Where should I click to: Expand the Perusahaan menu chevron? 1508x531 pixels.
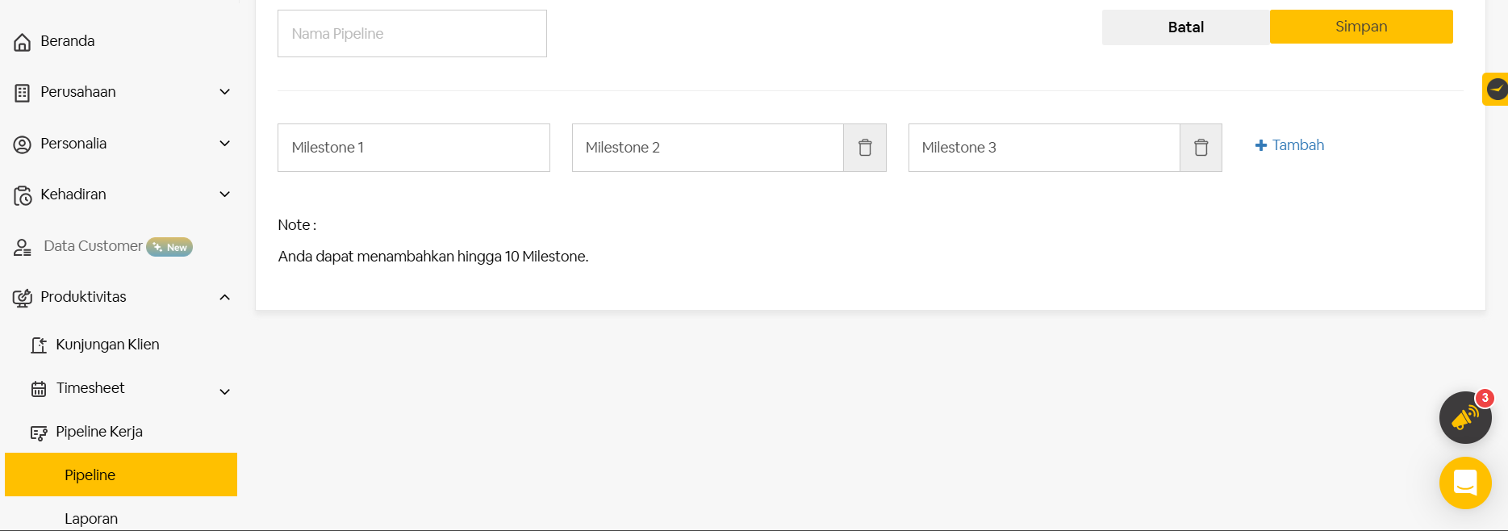point(225,92)
